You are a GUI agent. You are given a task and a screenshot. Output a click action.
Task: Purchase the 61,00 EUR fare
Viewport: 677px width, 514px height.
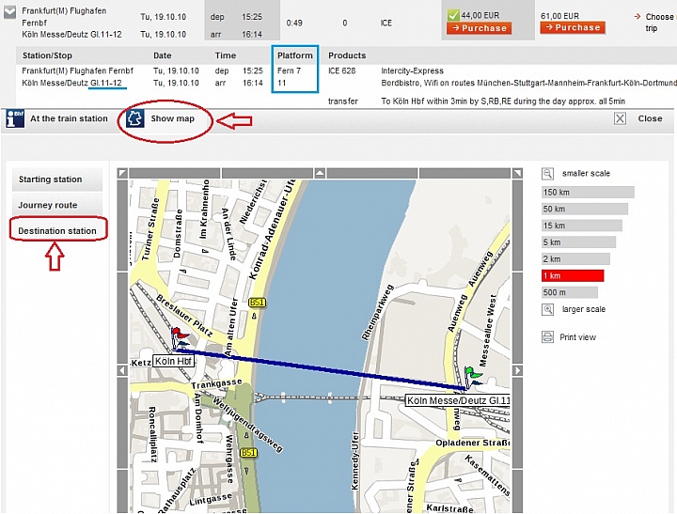(573, 27)
